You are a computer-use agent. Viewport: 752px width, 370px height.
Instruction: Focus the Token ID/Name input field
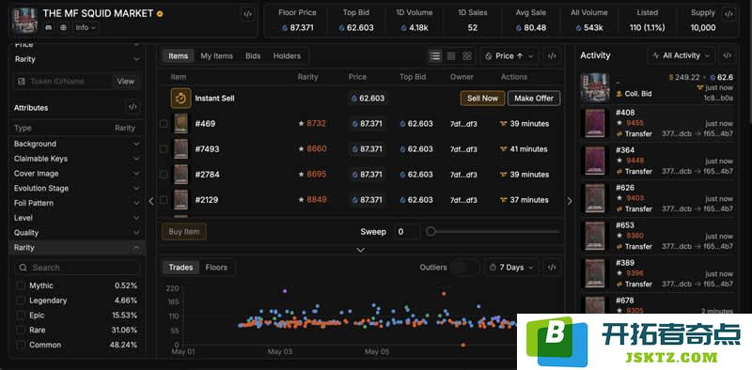tap(70, 82)
